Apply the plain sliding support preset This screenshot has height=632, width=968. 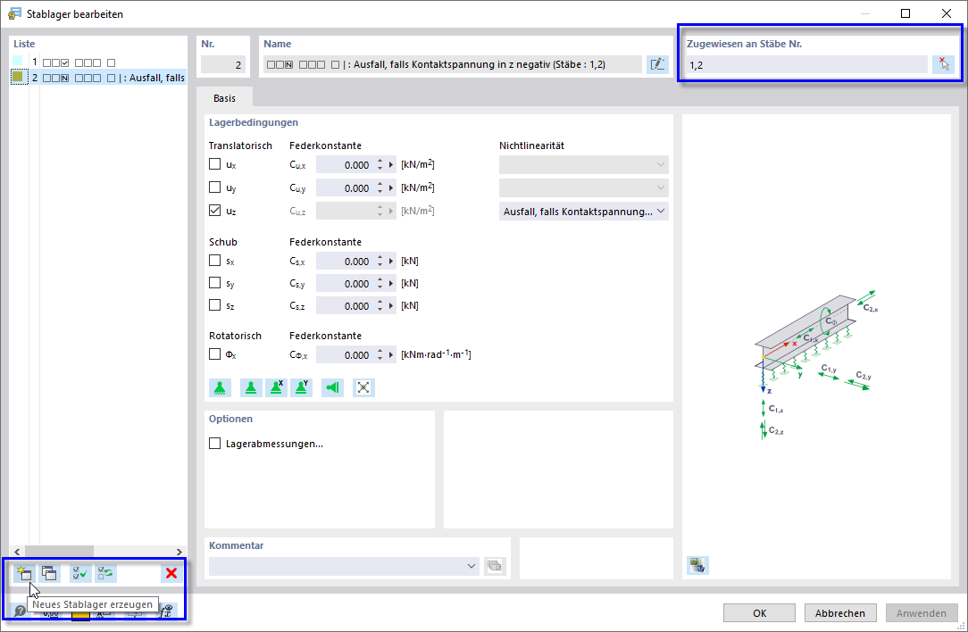251,387
